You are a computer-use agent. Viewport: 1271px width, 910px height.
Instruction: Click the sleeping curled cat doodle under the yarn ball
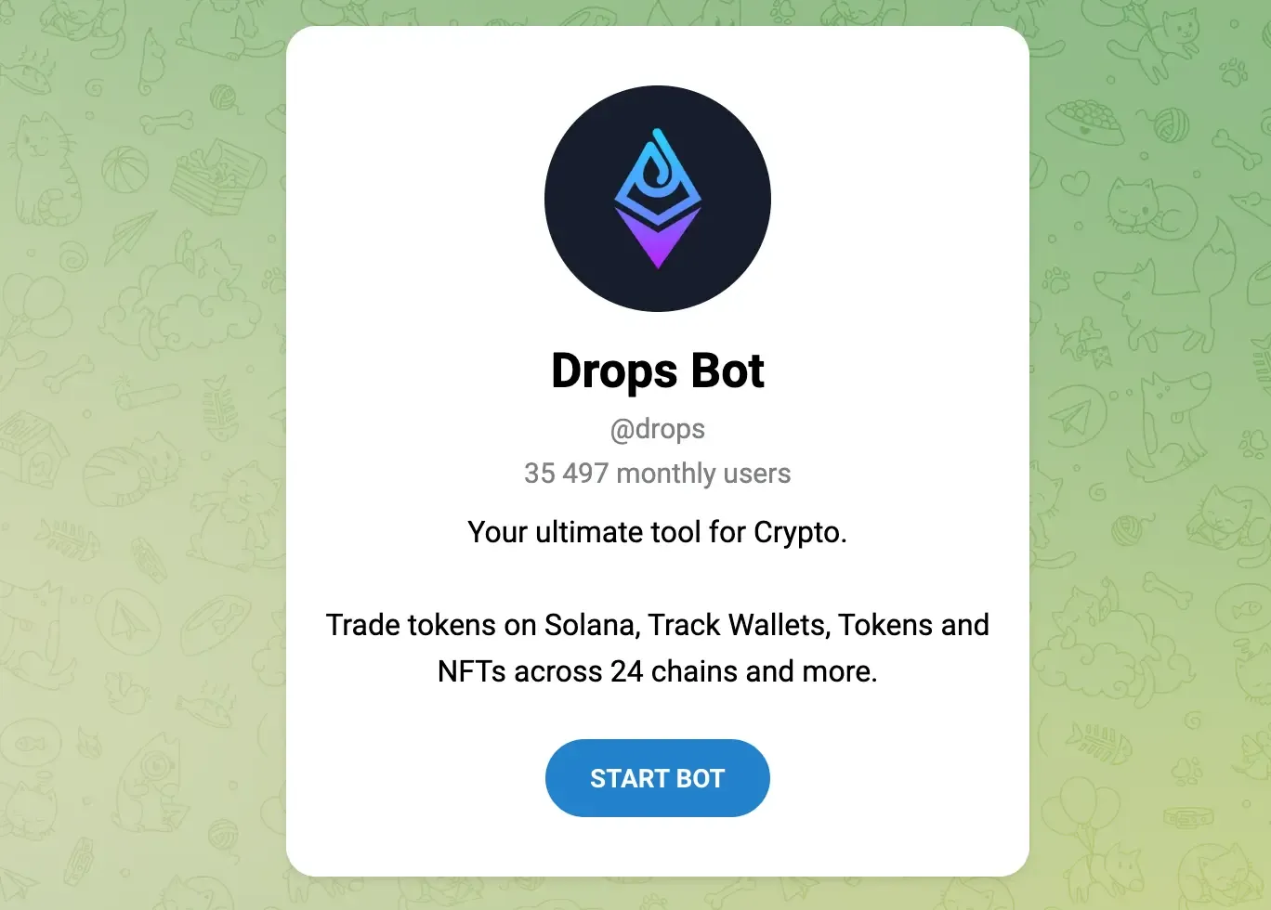click(1150, 209)
